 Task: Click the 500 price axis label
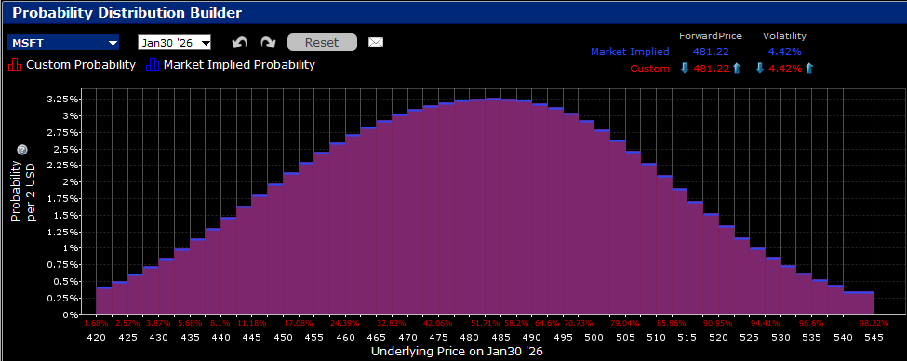click(594, 338)
